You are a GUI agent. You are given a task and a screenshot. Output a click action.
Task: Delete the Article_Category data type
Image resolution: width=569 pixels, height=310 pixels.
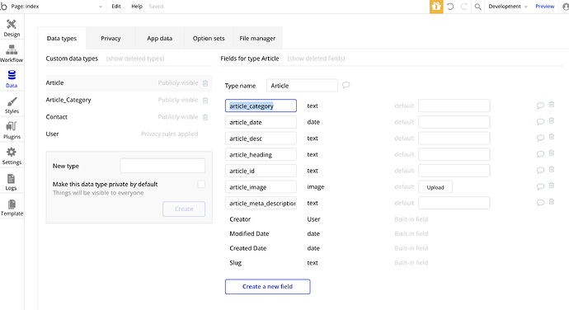[x=205, y=101]
